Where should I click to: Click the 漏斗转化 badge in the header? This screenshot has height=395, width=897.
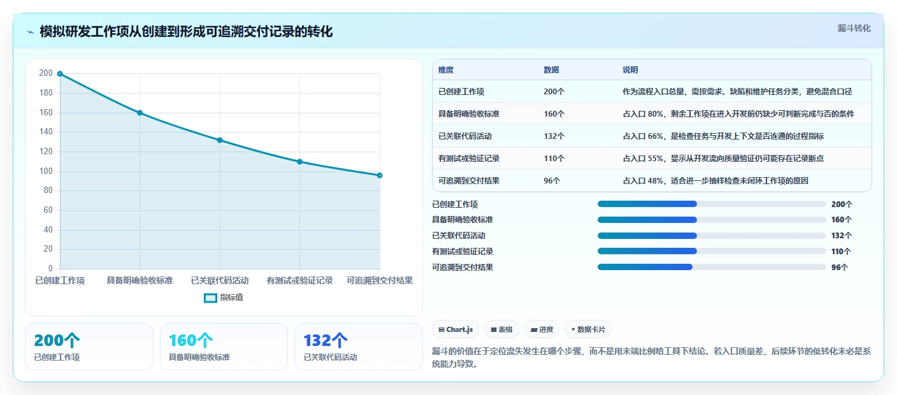(854, 28)
